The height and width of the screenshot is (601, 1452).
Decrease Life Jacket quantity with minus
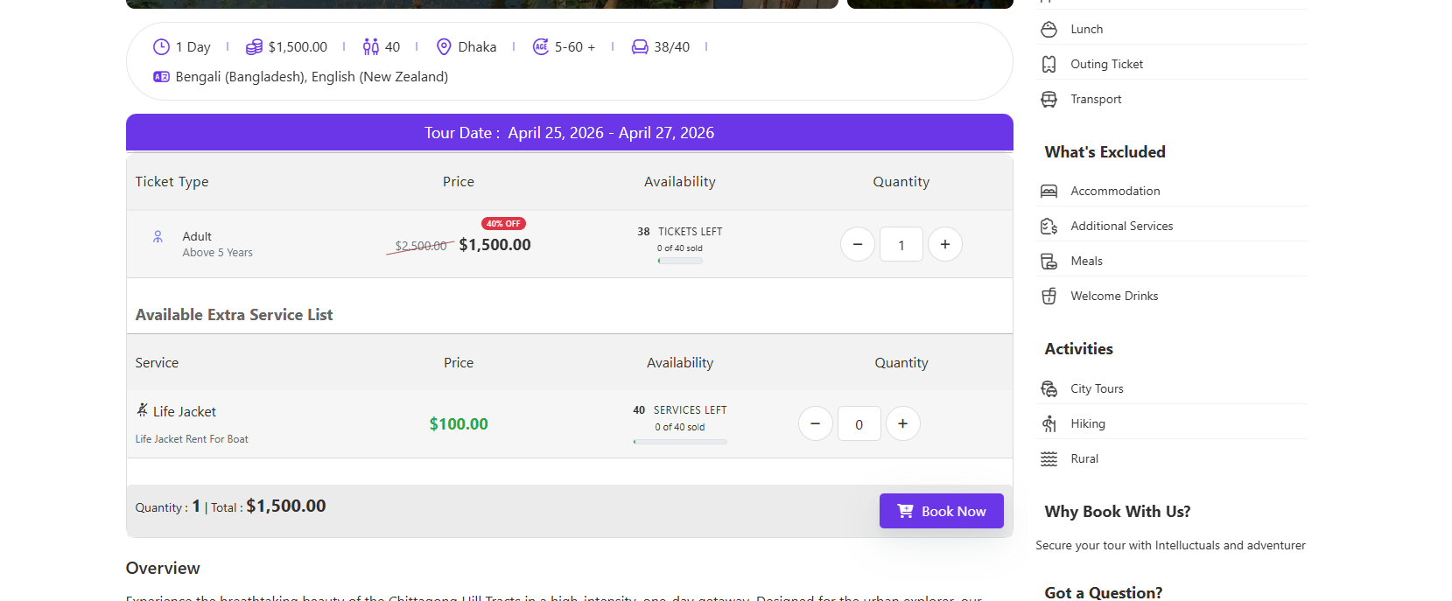pyautogui.click(x=816, y=423)
